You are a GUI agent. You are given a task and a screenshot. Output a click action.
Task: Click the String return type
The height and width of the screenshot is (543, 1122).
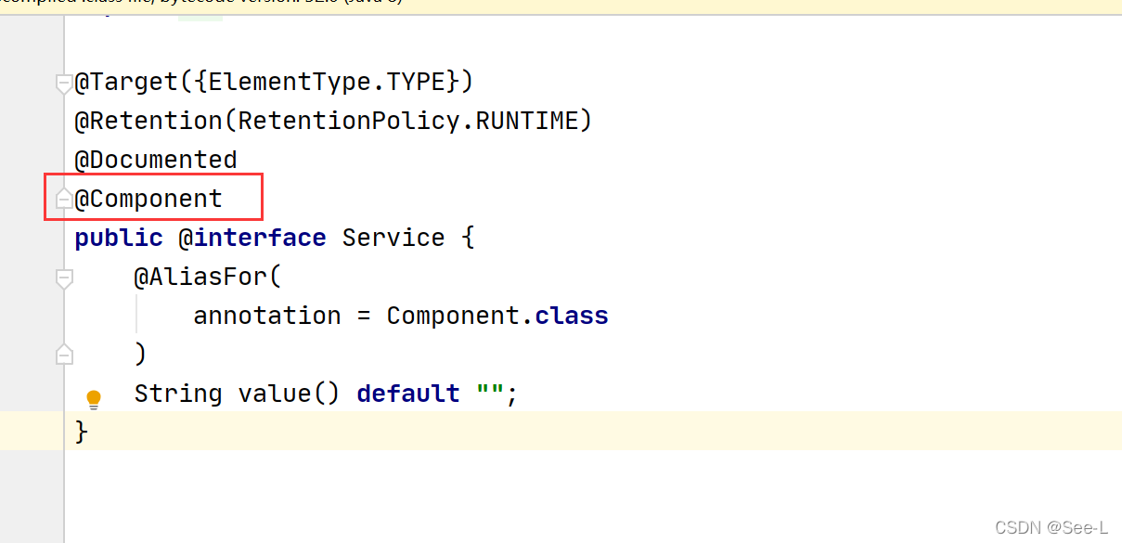click(178, 394)
